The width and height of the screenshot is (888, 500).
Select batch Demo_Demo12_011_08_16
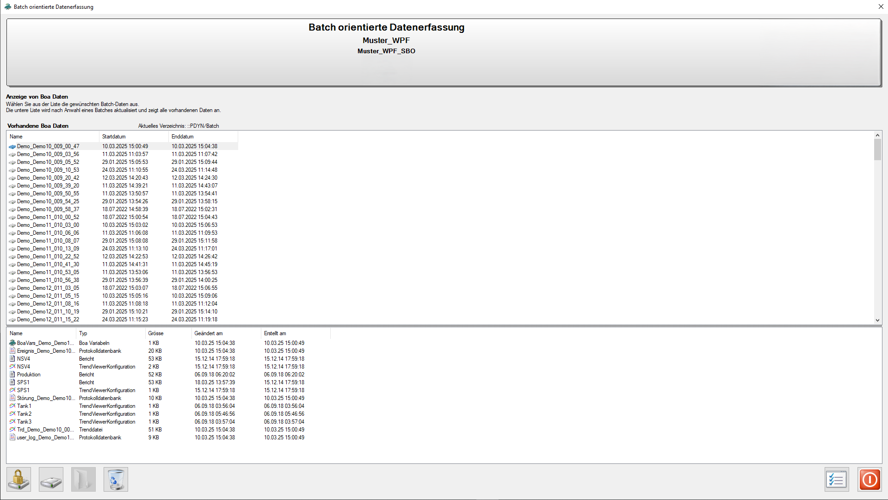pos(123,304)
